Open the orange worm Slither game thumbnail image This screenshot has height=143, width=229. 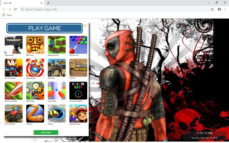[x=35, y=114]
